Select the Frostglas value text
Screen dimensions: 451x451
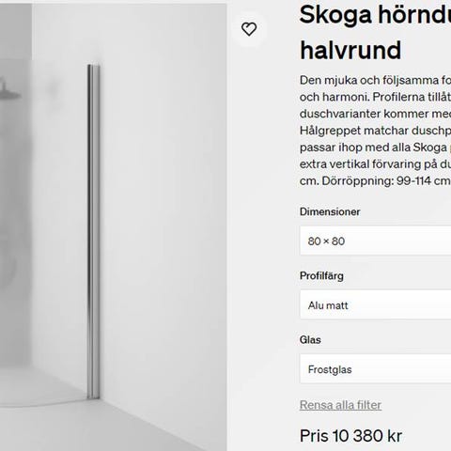[330, 369]
